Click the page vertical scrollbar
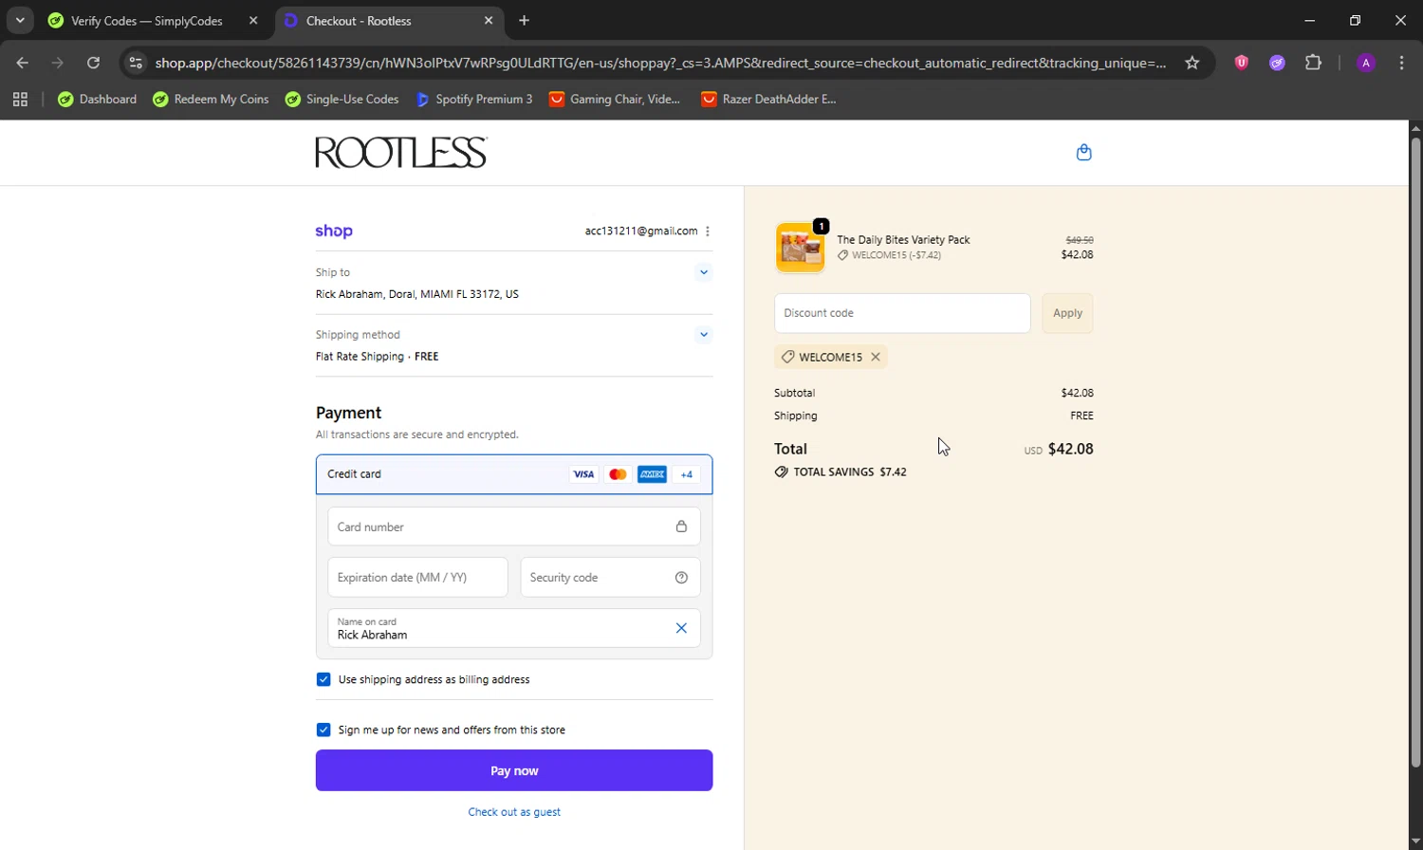This screenshot has height=850, width=1423. pos(1415,452)
